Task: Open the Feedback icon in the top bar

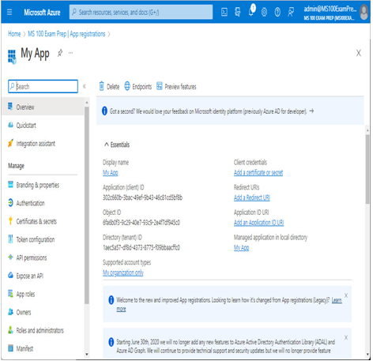Action: pos(291,12)
